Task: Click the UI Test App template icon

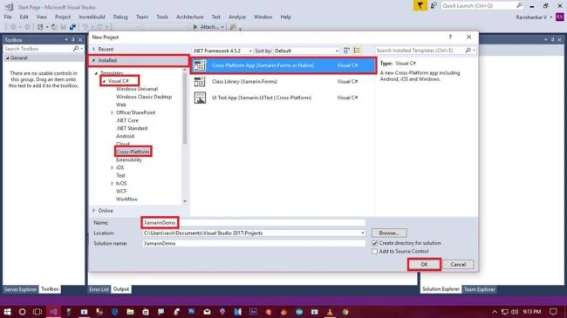Action: 200,98
